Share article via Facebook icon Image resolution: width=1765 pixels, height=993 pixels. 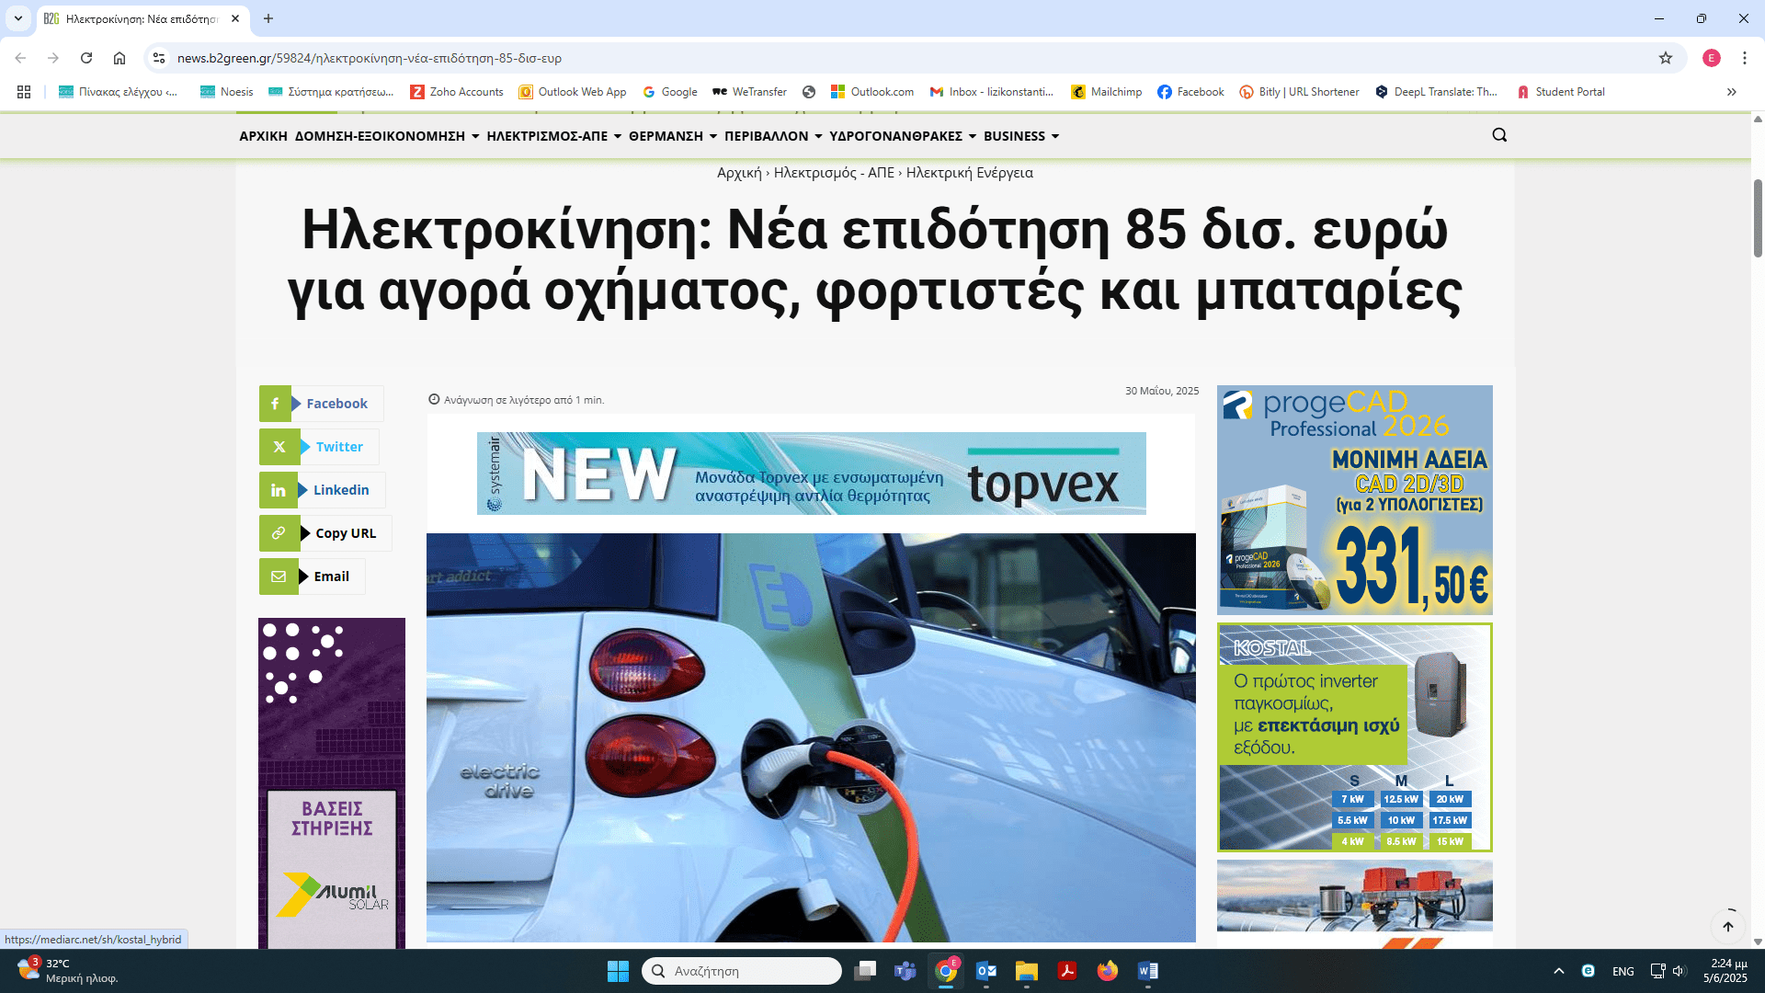tap(275, 404)
